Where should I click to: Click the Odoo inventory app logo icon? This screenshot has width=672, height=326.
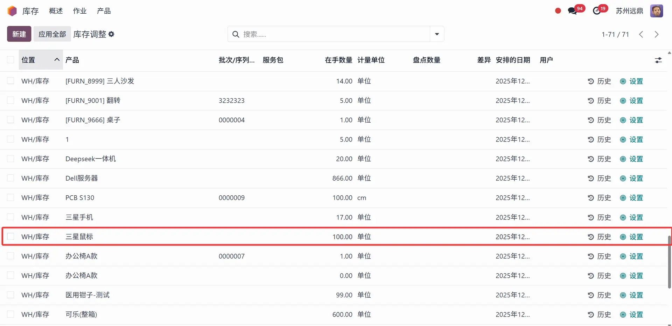coord(12,11)
